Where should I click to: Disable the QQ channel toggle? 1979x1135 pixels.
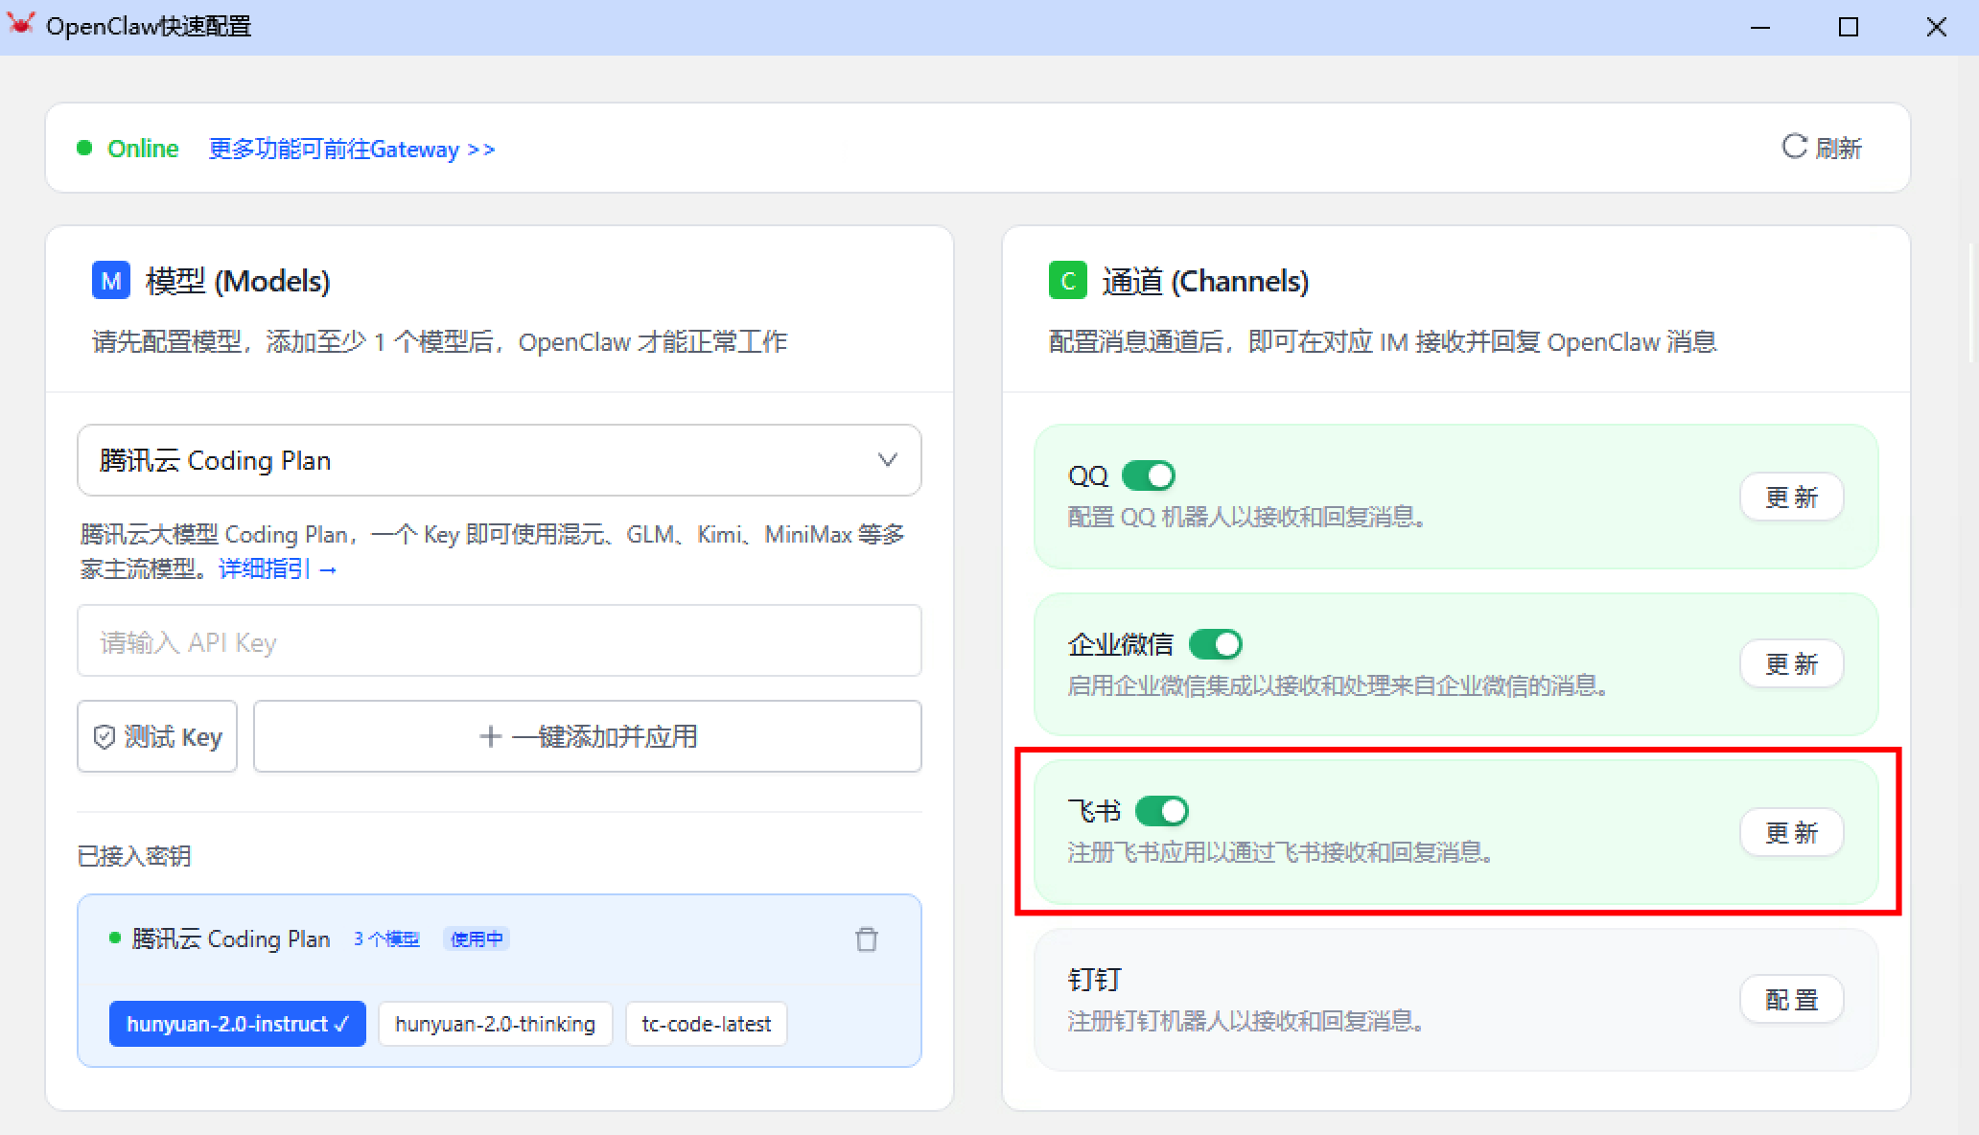pos(1148,475)
